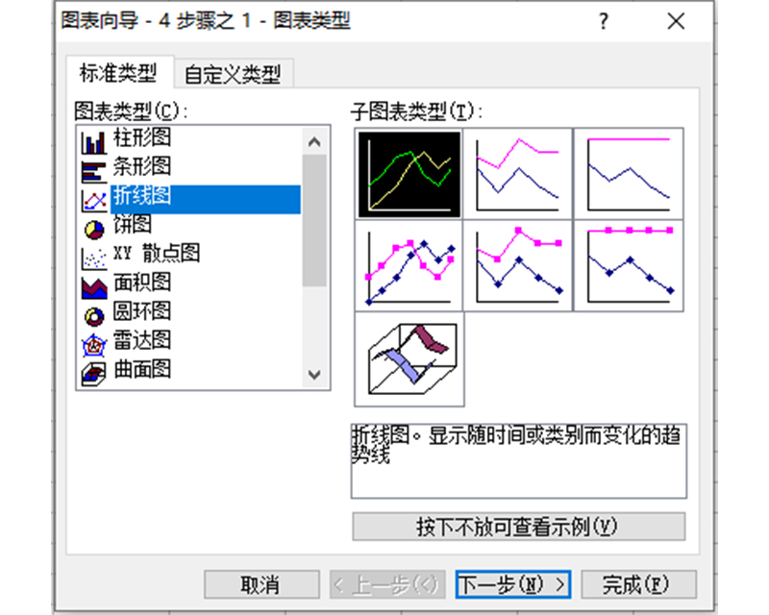
Task: Choose the 饼图 list entry text
Action: (133, 224)
